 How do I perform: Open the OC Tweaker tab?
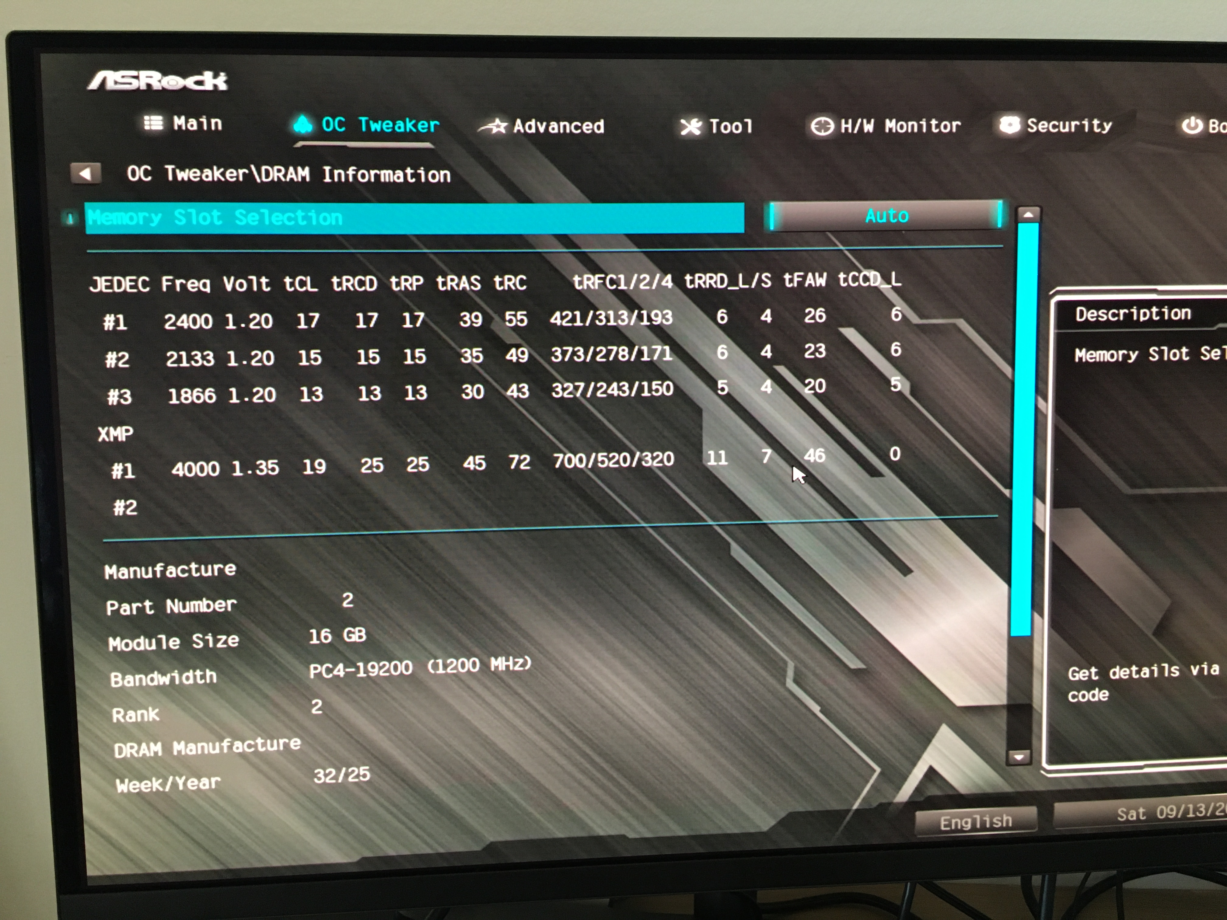367,125
